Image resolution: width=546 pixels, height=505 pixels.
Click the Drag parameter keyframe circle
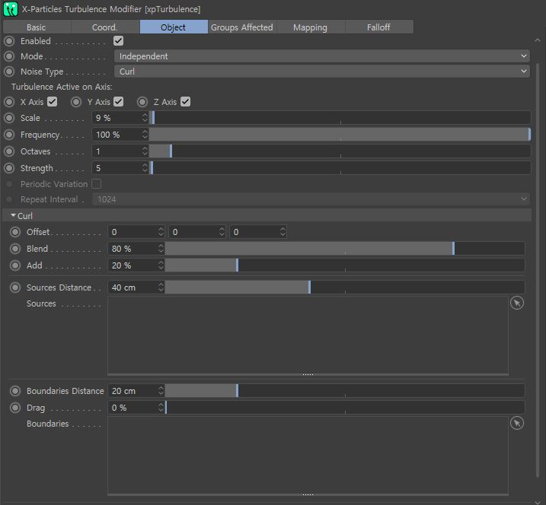click(x=15, y=408)
